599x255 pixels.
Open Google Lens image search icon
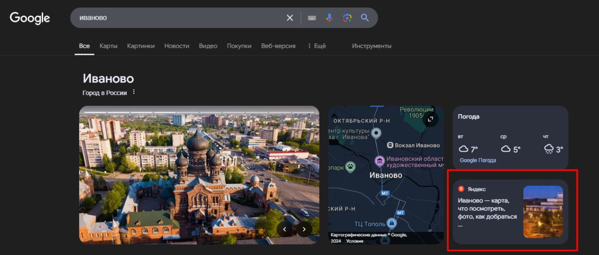347,18
